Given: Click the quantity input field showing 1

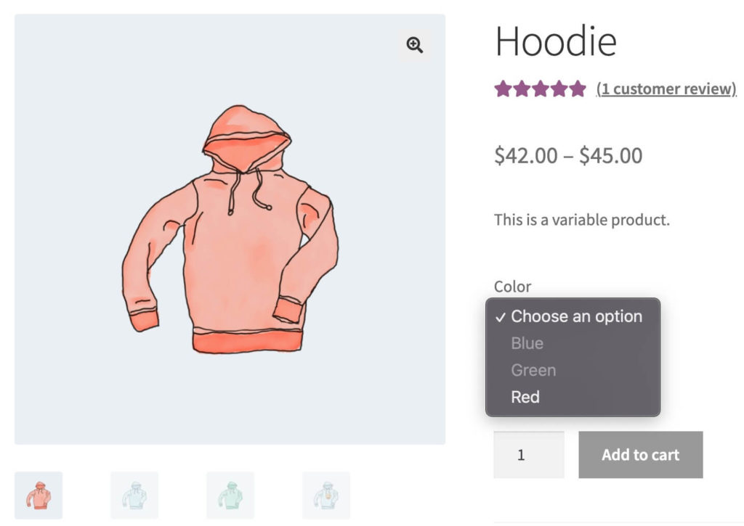Looking at the screenshot, I should pyautogui.click(x=529, y=455).
